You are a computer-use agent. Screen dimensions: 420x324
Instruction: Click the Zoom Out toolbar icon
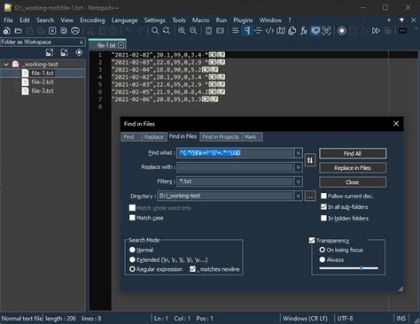tap(193, 31)
